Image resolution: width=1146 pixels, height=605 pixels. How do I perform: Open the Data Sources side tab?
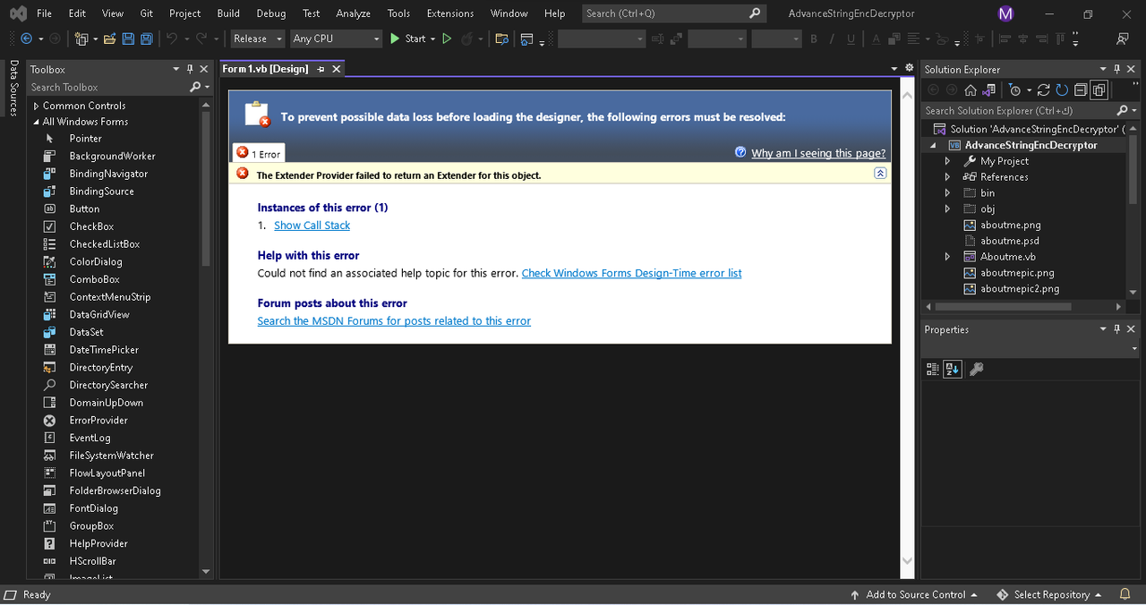[x=13, y=89]
